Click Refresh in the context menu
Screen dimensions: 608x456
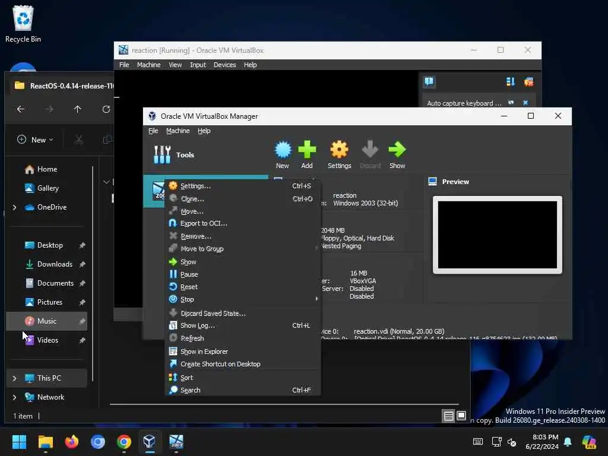click(243, 338)
